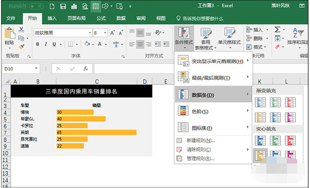Open the borders dropdown arrow
310x188 pixels.
77,44
